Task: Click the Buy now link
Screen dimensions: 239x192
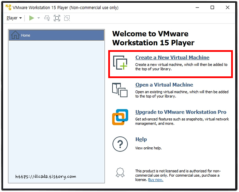Action: point(156,180)
